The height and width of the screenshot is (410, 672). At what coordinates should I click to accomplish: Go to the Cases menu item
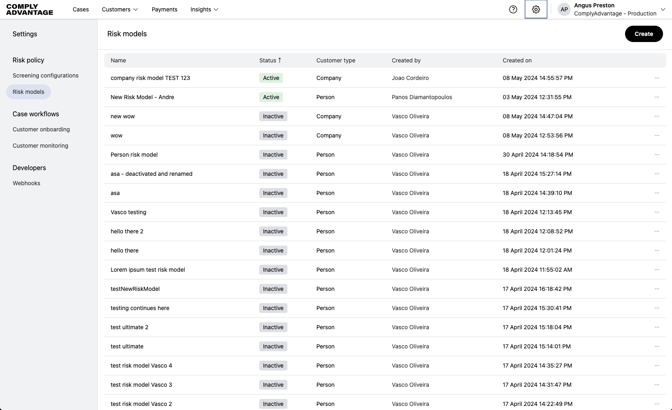click(x=80, y=9)
